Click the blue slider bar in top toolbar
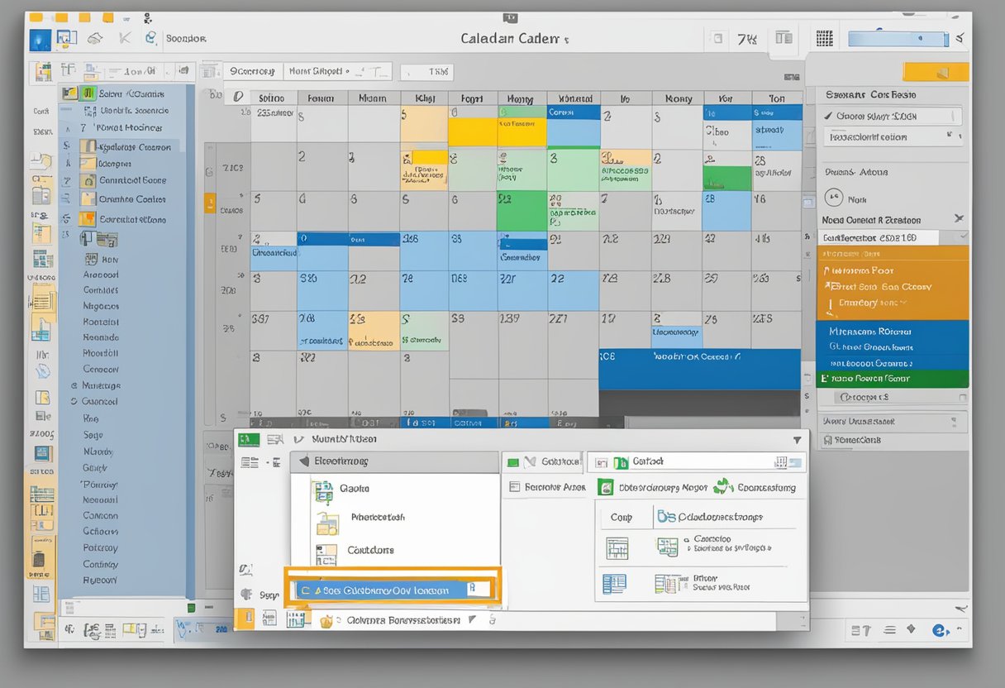This screenshot has height=688, width=1005. pyautogui.click(x=898, y=38)
